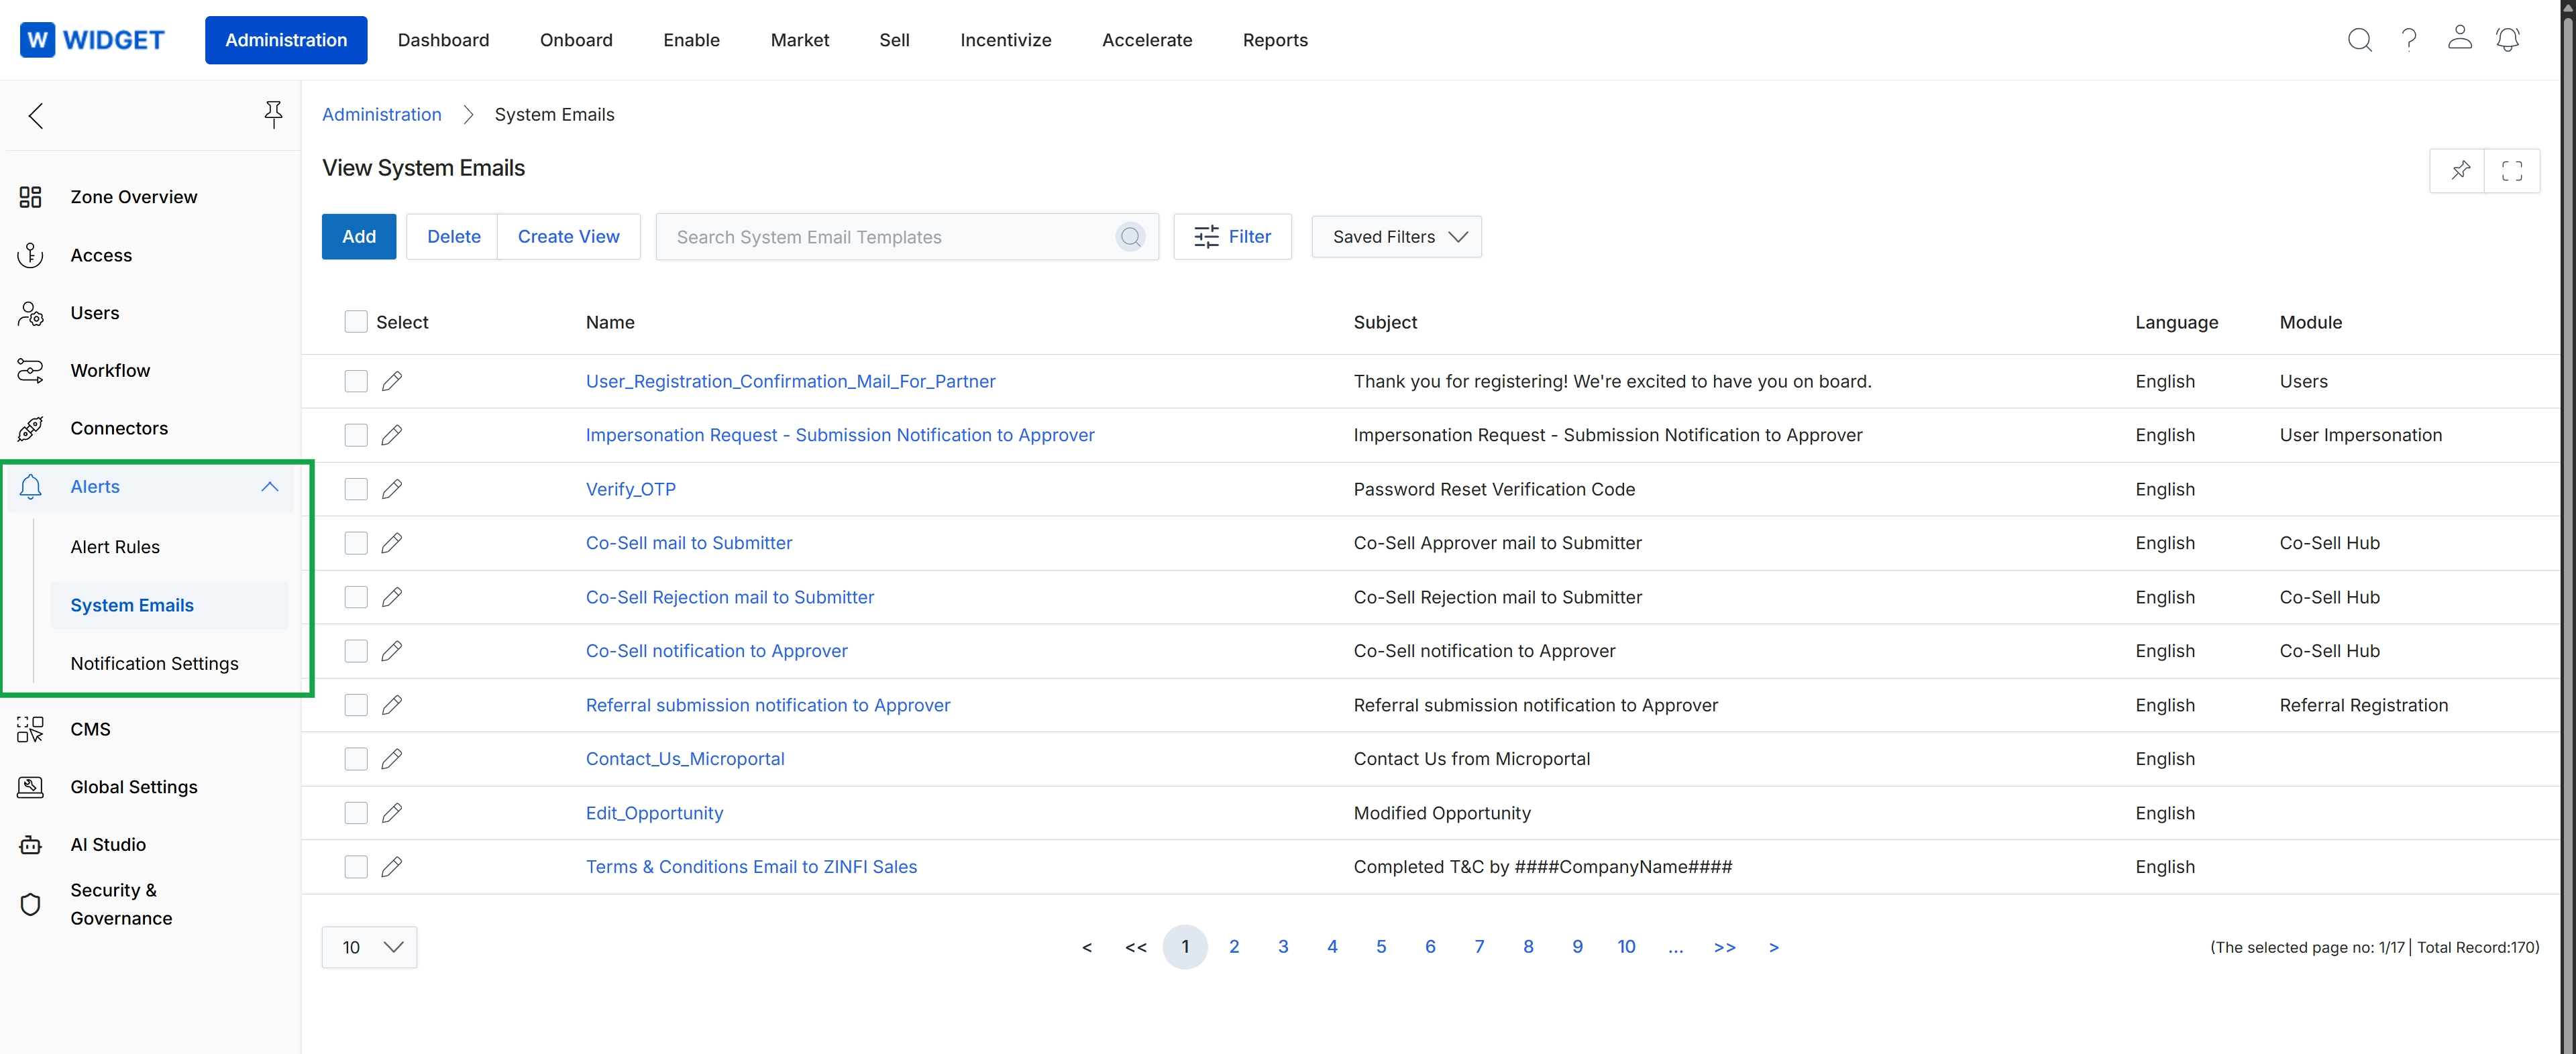Show more pages via ellipsis
The image size is (2576, 1054).
click(x=1675, y=947)
